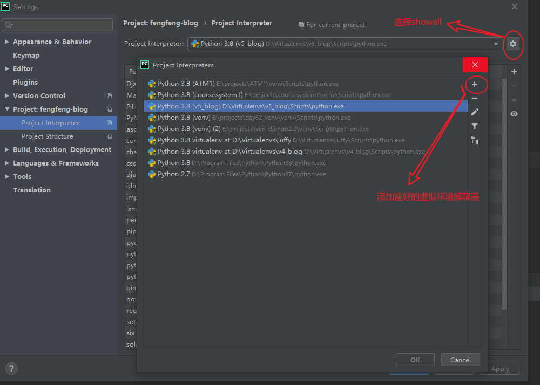Image resolution: width=540 pixels, height=385 pixels.
Task: Expand Languages & Frameworks arrow
Action: 6,163
